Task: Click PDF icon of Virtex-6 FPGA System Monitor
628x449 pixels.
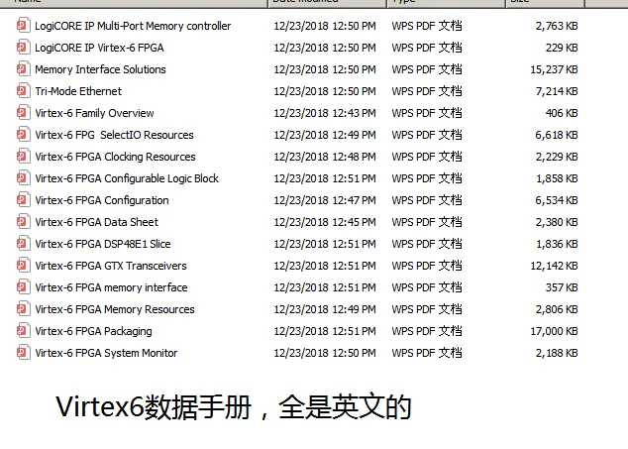Action: click(23, 353)
